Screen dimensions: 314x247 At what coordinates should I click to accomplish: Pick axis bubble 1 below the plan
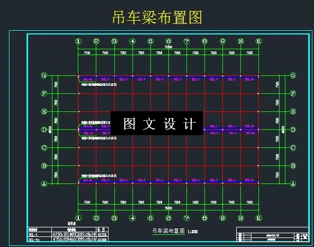[x=78, y=218]
